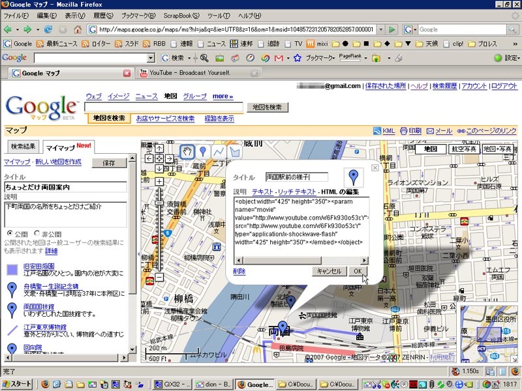Switch to マイマップ tab
The width and height of the screenshot is (522, 391).
pyautogui.click(x=69, y=147)
